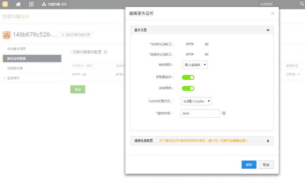Click the blue 保存 button

click(x=249, y=165)
